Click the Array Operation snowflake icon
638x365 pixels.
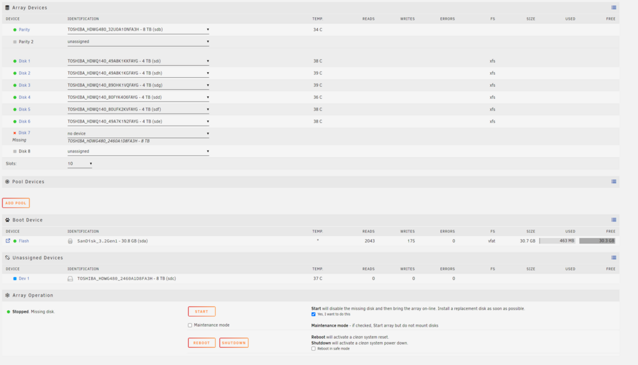7,295
